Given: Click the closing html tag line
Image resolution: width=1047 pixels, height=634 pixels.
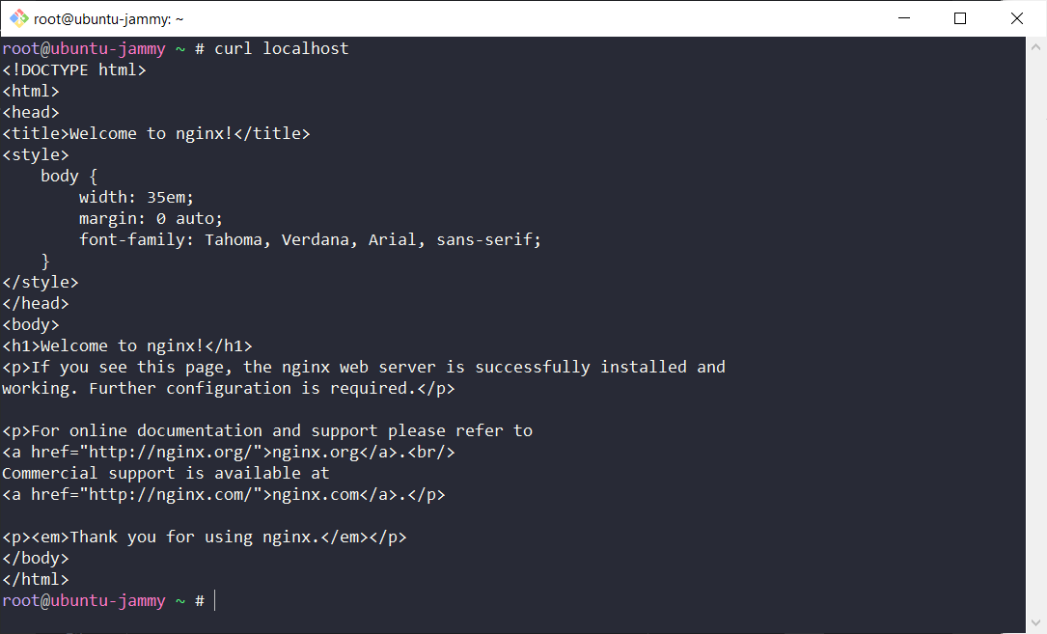Looking at the screenshot, I should click(x=36, y=578).
